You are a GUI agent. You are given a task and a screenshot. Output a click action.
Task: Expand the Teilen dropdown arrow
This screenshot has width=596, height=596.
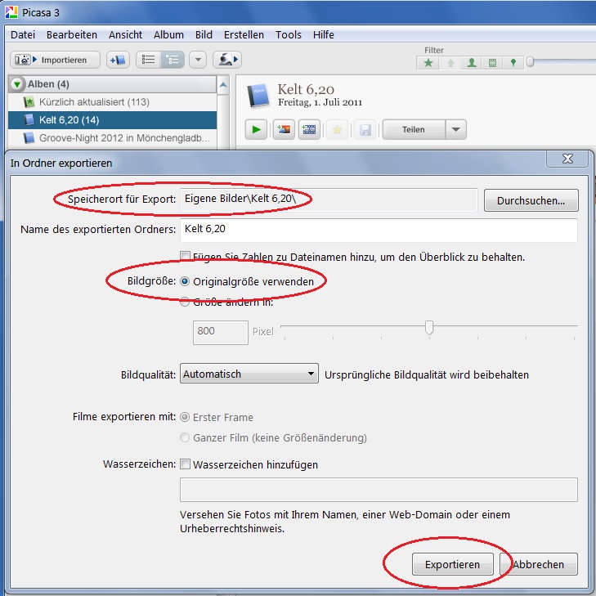(456, 129)
